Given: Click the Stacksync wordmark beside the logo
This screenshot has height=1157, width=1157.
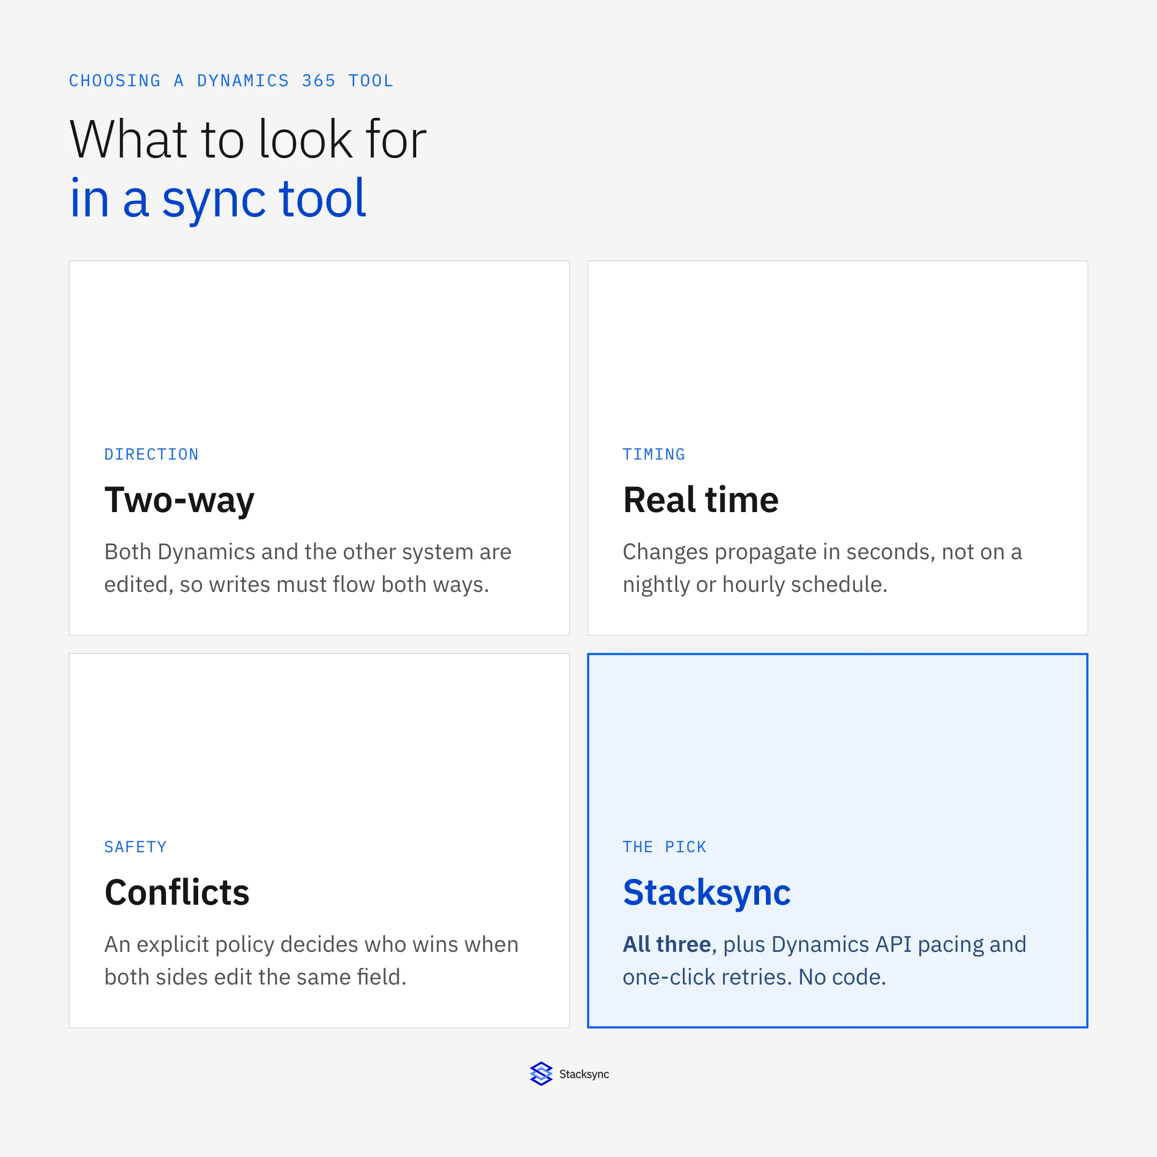Looking at the screenshot, I should (x=584, y=1075).
